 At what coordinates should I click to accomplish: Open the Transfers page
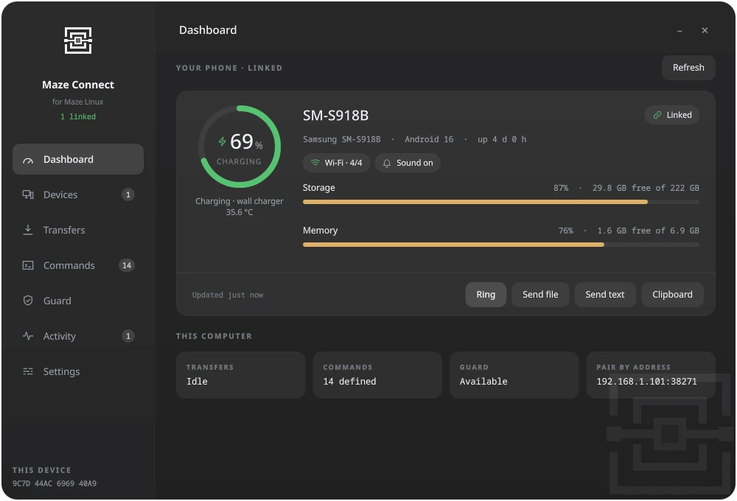(78, 230)
